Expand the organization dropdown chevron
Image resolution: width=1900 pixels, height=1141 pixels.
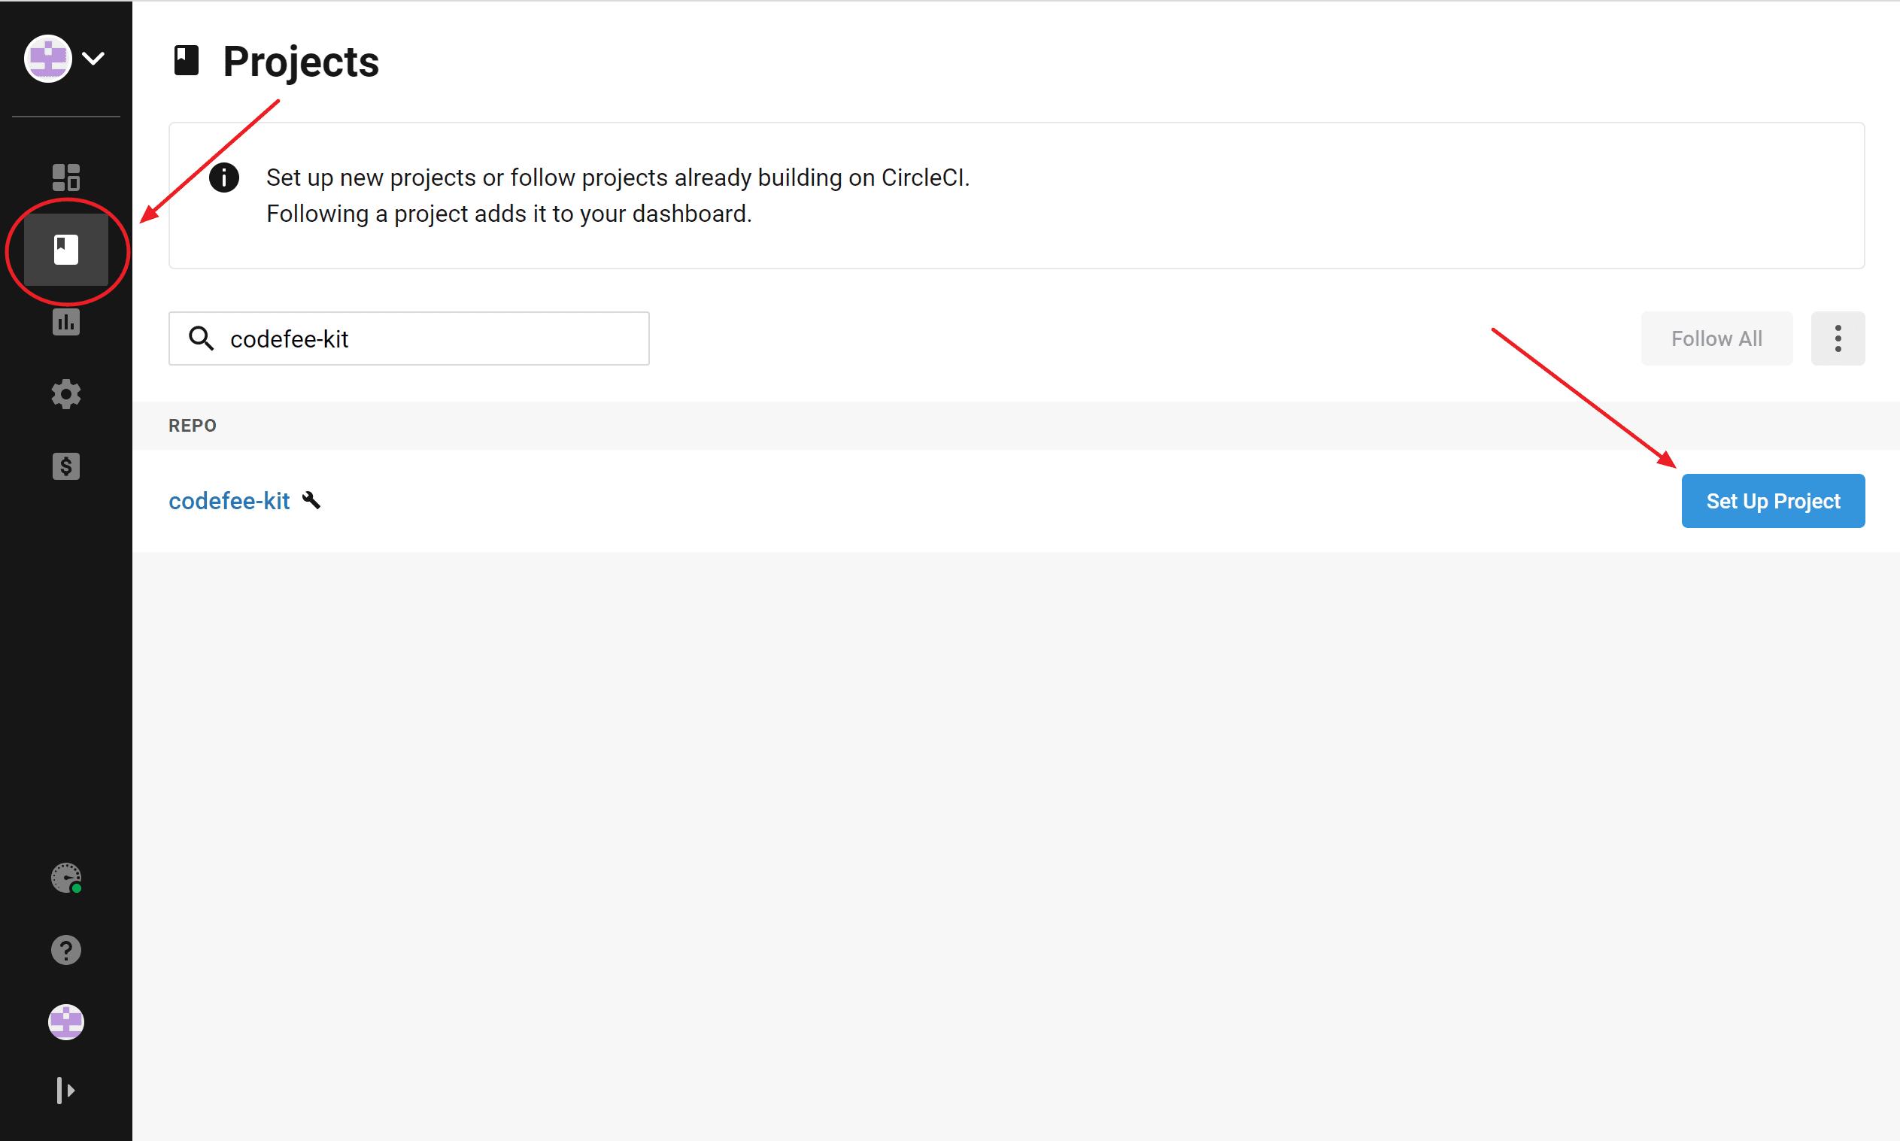click(x=93, y=59)
